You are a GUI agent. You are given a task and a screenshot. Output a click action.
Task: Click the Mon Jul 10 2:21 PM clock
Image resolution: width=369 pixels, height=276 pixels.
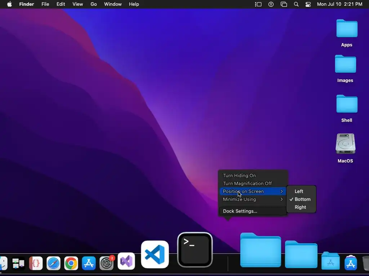click(339, 4)
